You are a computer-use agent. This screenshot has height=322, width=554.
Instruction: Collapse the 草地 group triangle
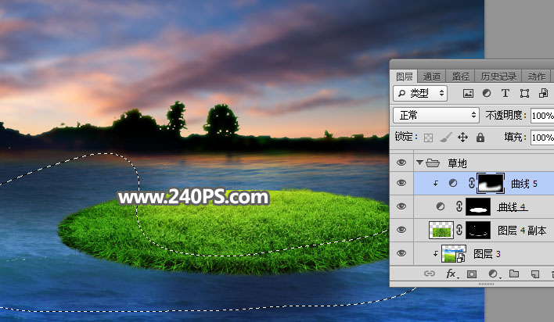tap(420, 163)
